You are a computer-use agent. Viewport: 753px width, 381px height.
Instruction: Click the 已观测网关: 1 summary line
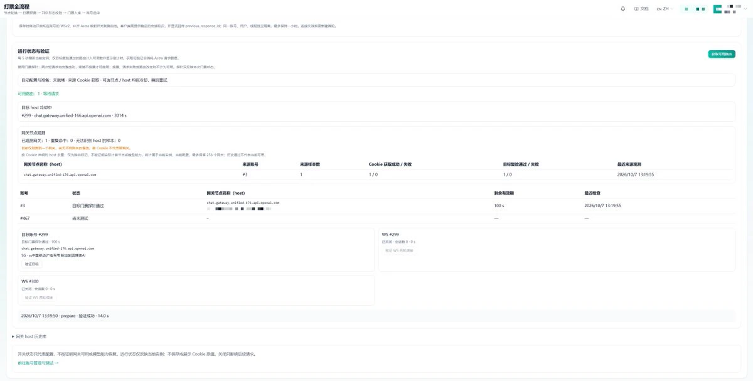pyautogui.click(x=71, y=141)
